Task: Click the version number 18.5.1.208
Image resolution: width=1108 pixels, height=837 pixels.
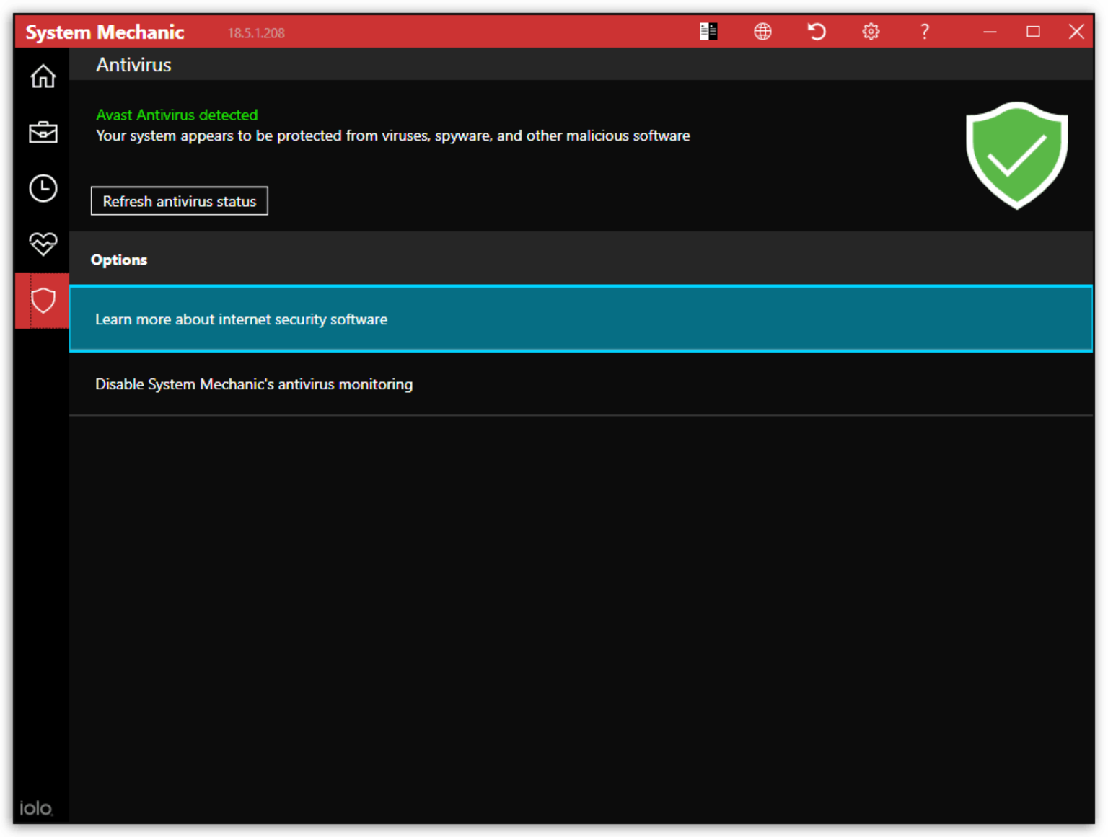Action: coord(256,33)
